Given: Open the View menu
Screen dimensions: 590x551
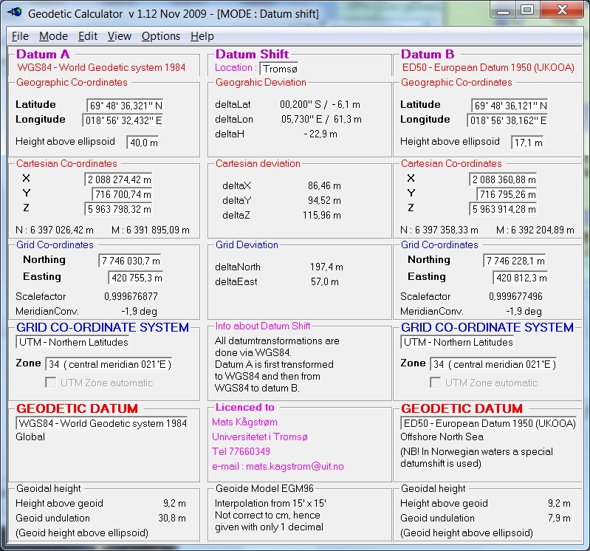Looking at the screenshot, I should tap(119, 36).
